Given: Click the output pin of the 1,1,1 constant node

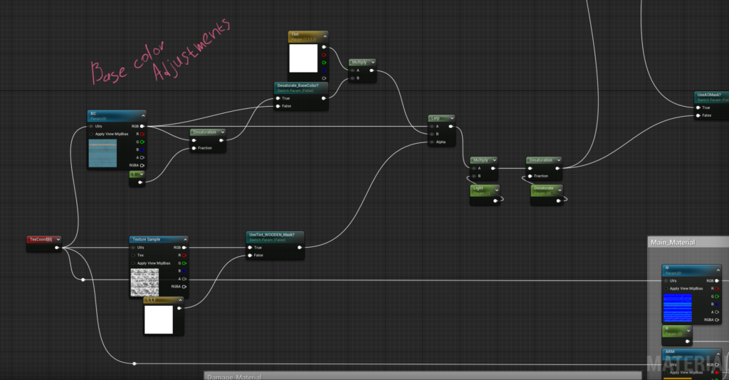Looking at the screenshot, I should pos(179,308).
